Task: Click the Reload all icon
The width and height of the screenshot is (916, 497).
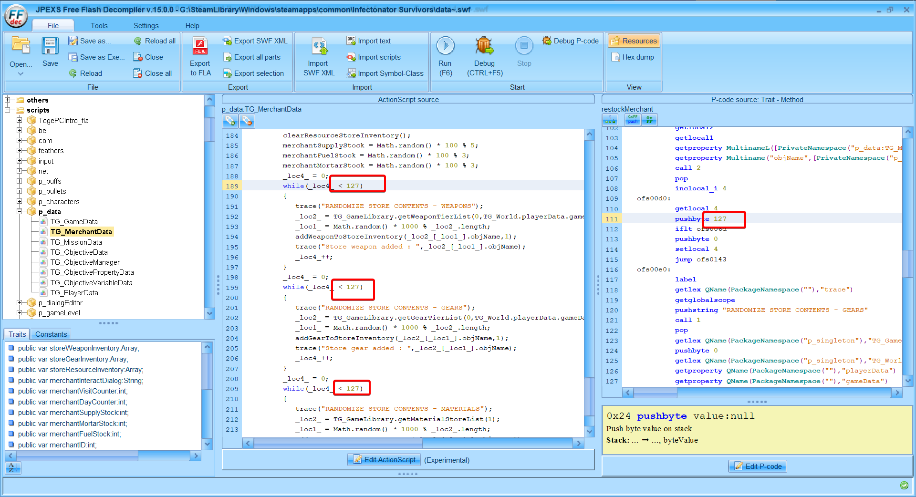Action: point(138,41)
